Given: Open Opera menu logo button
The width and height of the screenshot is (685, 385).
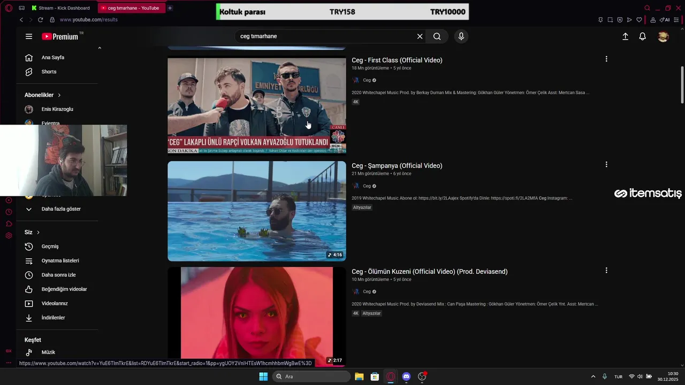Looking at the screenshot, I should pos(8,8).
